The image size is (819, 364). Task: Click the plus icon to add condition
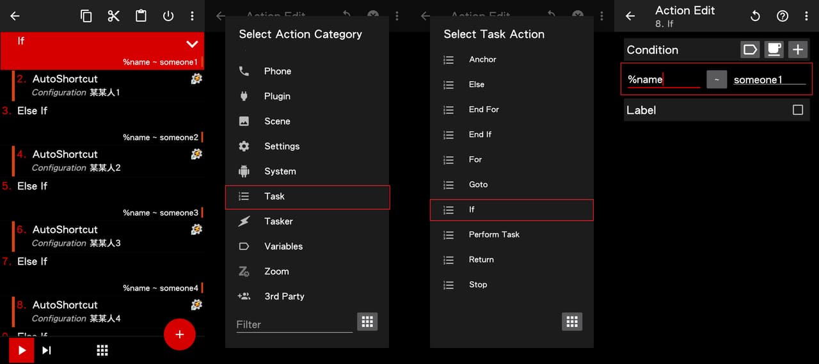(797, 49)
